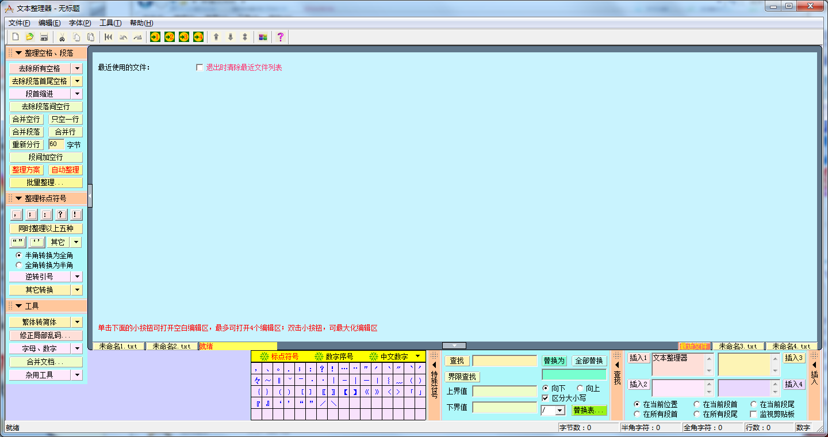Click the up arrow toolbar icon
Viewport: 828px width, 437px height.
(x=216, y=37)
